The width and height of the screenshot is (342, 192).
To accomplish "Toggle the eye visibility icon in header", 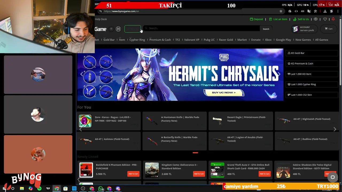I will pos(316,19).
